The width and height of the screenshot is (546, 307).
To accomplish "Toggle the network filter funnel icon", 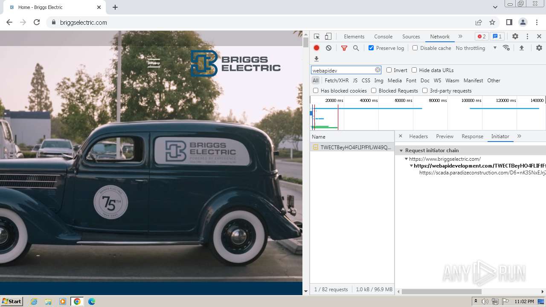I will [x=344, y=48].
